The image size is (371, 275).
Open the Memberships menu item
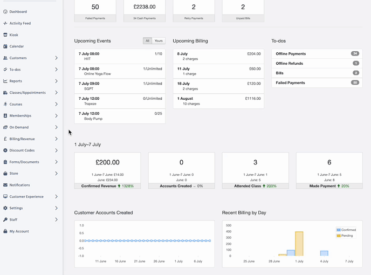tap(20, 116)
